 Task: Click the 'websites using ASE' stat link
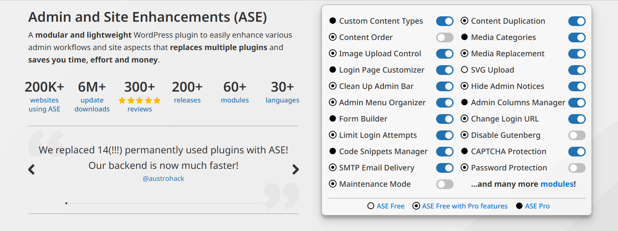(44, 104)
